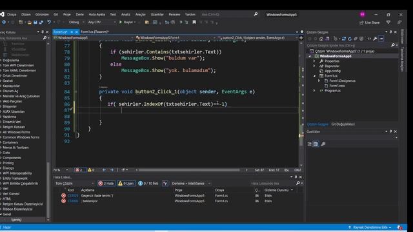The height and width of the screenshot is (232, 413).
Task: Switch to the Form1.cs [Tasarım] tab
Action: click(95, 32)
